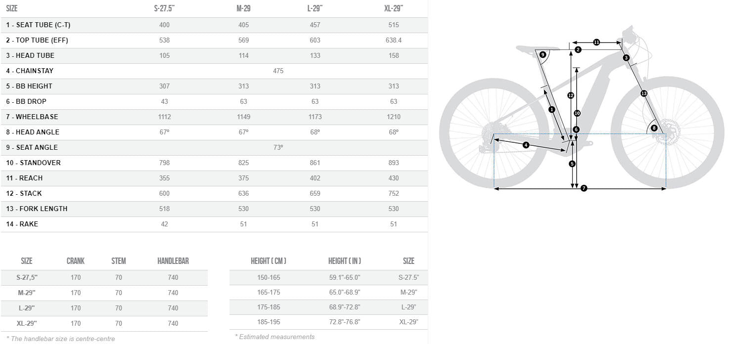
Task: Click marker 9 (seat angle) near the saddle
Action: click(543, 54)
